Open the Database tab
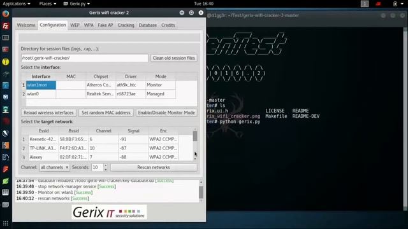Screen dimensions: 408x229 [148, 25]
